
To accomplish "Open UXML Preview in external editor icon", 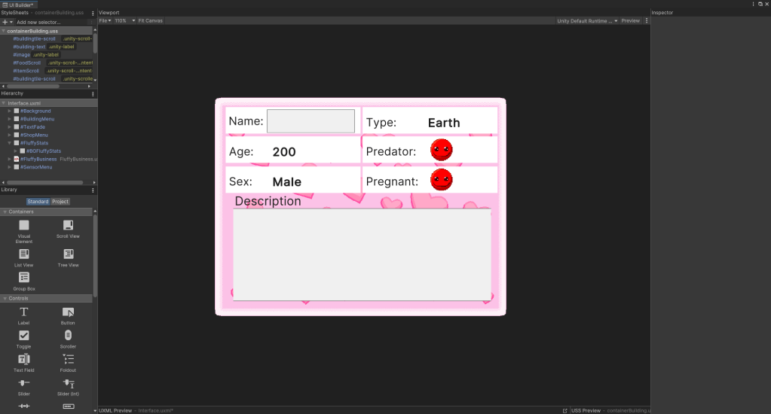I will click(565, 410).
